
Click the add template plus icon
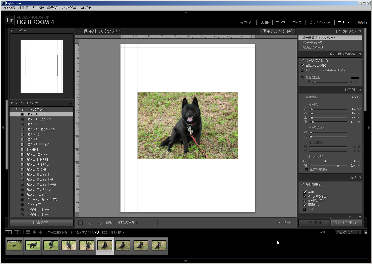pyautogui.click(x=71, y=103)
